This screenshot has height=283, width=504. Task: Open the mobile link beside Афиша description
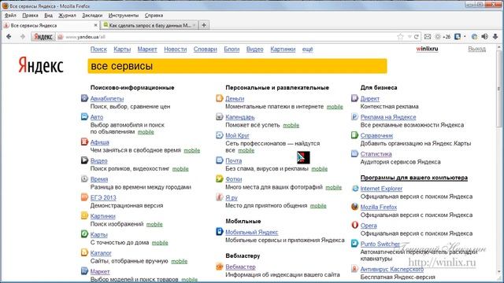(191, 150)
